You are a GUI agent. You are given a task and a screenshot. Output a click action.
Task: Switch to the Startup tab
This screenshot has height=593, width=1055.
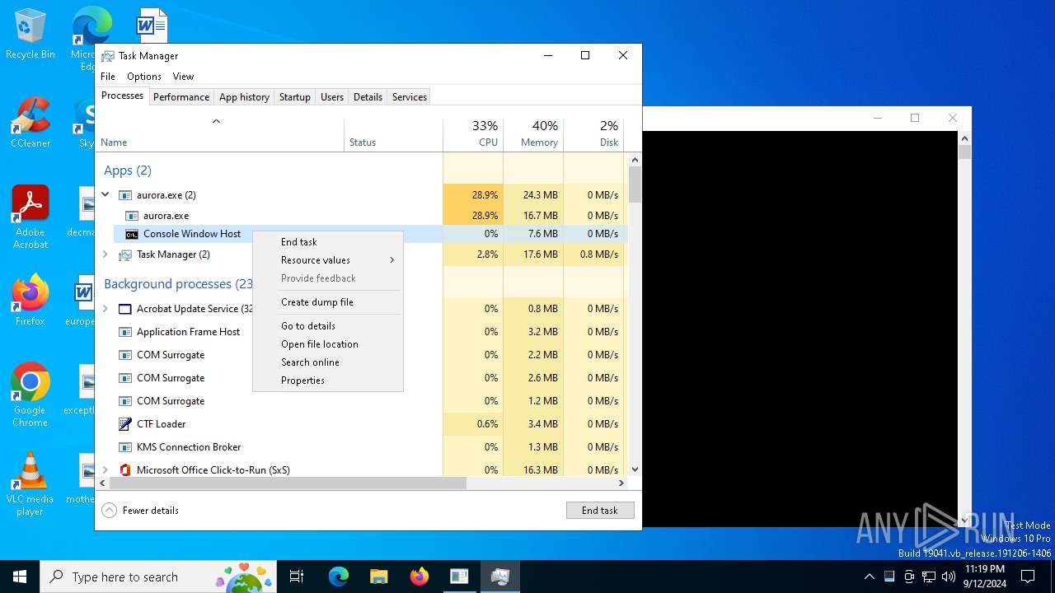point(294,97)
